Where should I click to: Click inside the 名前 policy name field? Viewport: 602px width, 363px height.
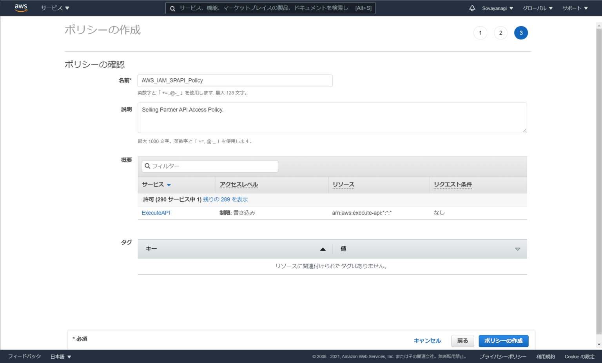coord(234,81)
